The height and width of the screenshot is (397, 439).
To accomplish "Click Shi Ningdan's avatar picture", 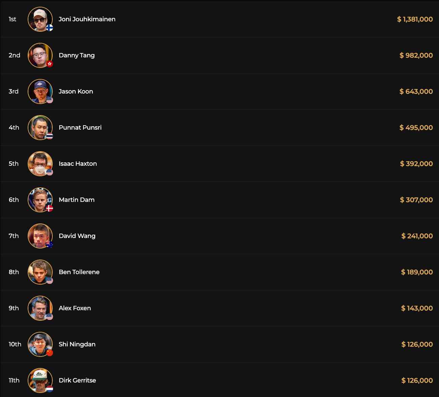I will point(40,344).
